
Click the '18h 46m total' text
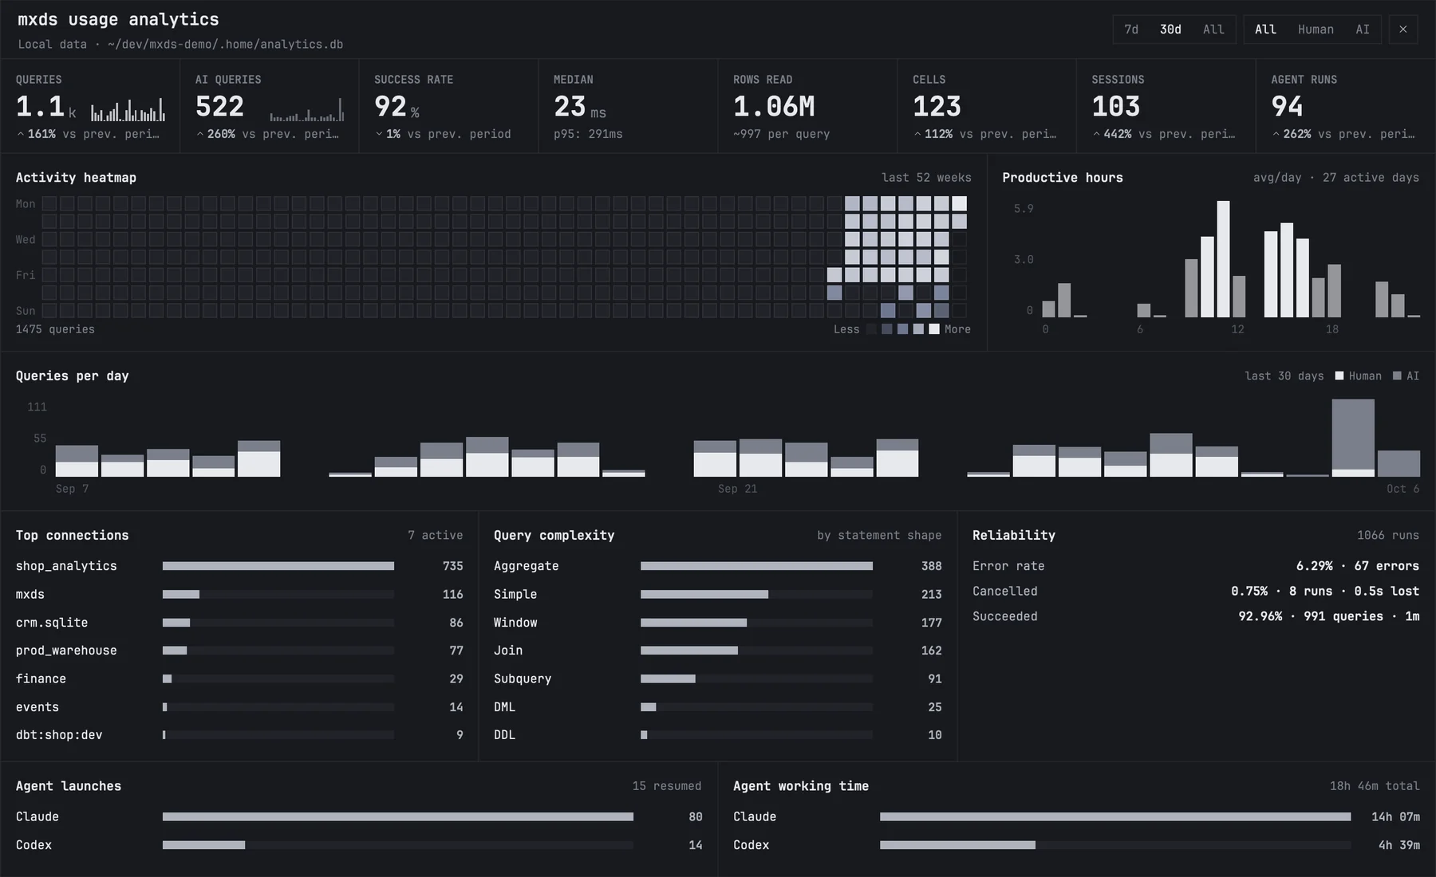1375,786
